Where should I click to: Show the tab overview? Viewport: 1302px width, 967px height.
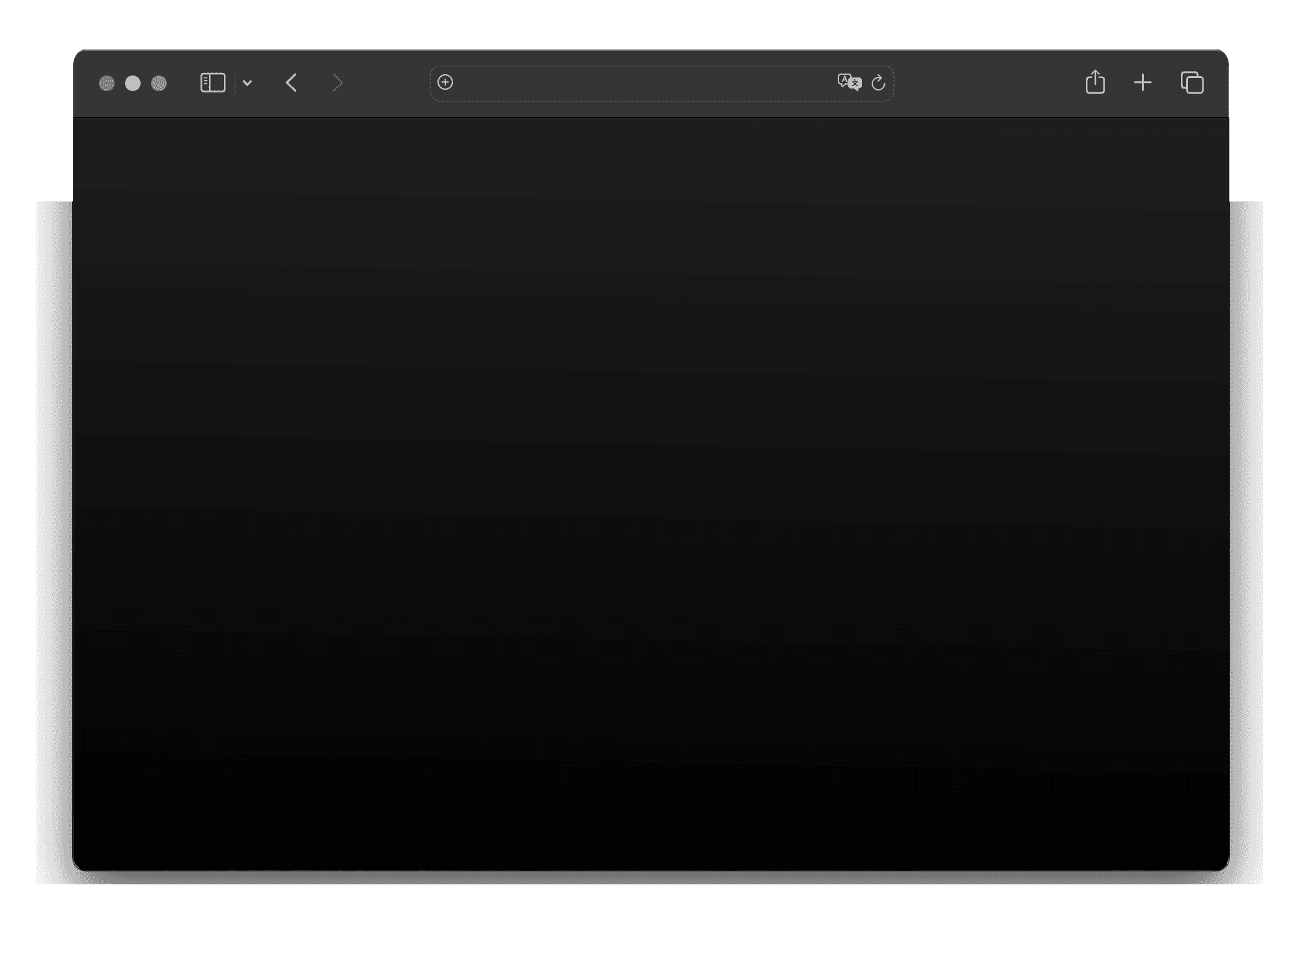1192,83
